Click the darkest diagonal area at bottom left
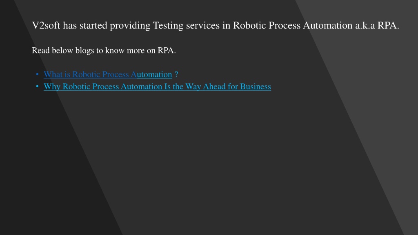418x235 pixels. 40,173
